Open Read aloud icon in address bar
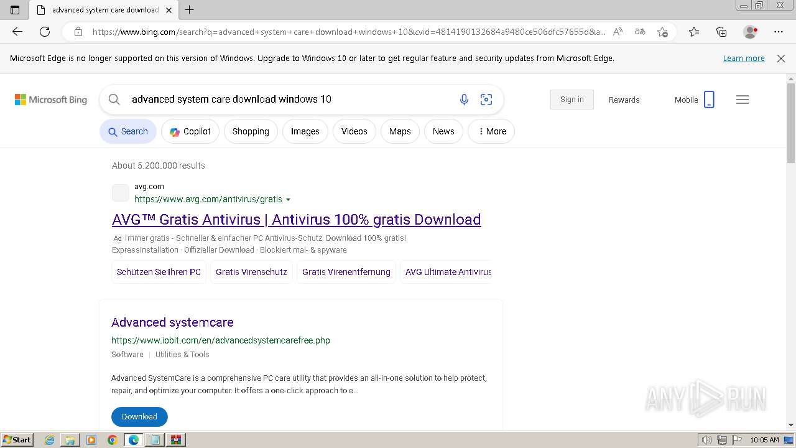 click(618, 32)
